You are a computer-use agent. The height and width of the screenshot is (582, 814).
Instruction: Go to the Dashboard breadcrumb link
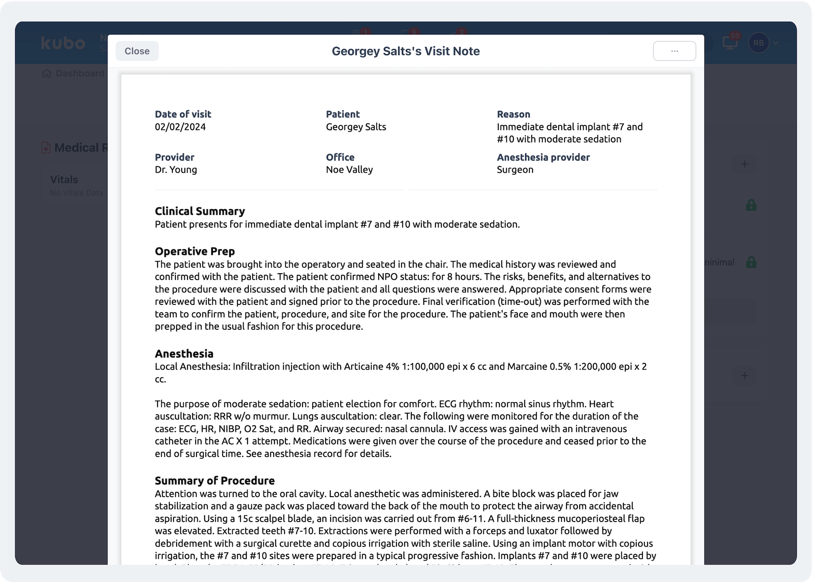[80, 73]
